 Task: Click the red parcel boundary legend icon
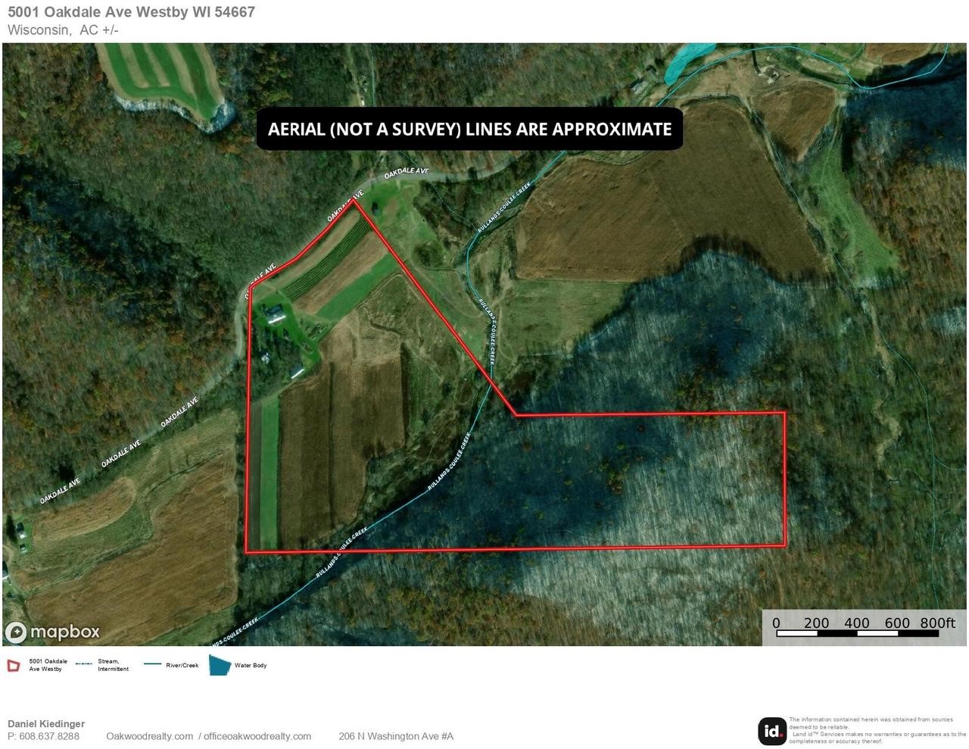click(14, 666)
